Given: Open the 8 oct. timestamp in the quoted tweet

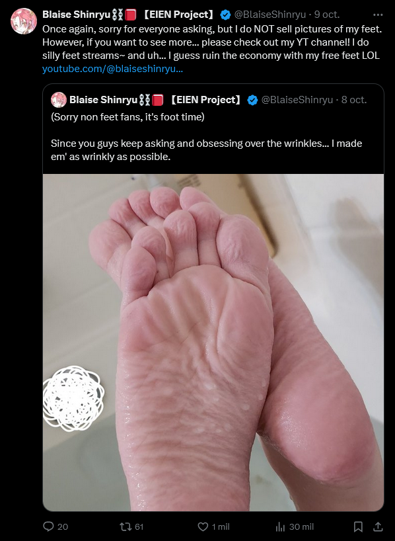Looking at the screenshot, I should click(354, 100).
